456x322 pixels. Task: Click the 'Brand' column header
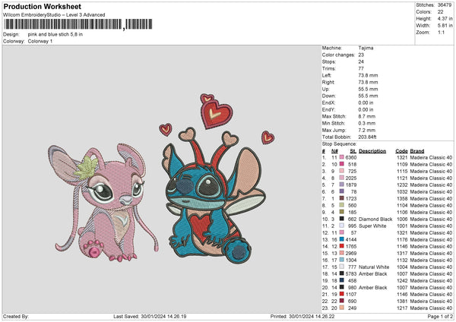coord(417,151)
